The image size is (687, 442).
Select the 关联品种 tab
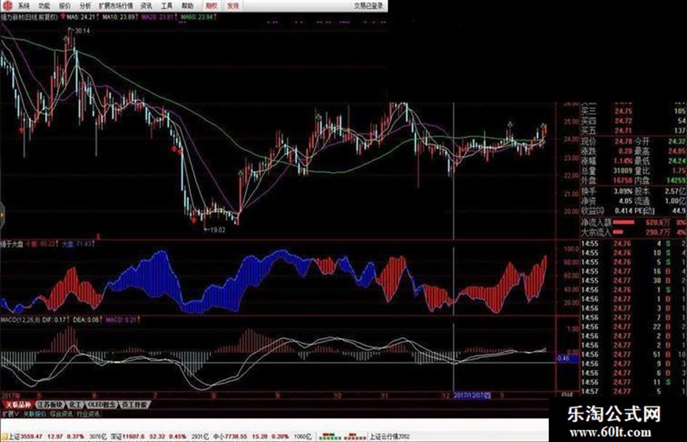18,405
